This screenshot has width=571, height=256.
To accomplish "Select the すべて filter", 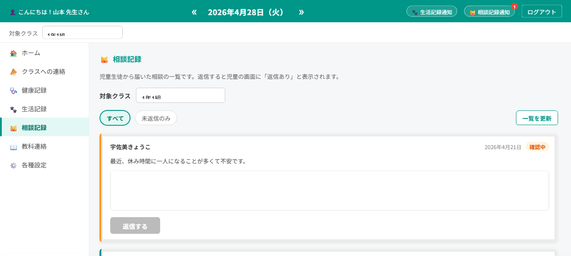I will point(115,118).
